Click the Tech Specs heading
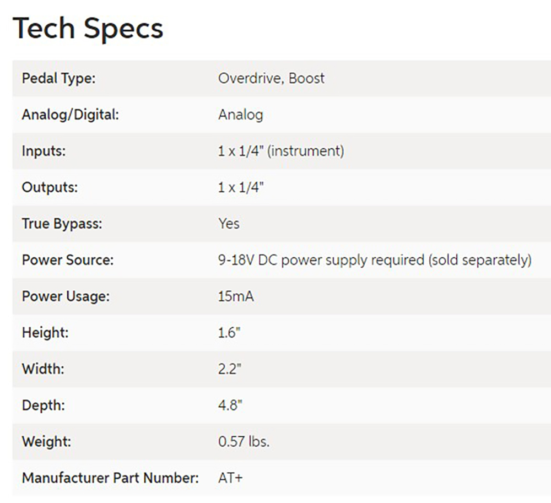This screenshot has width=551, height=503. [88, 29]
